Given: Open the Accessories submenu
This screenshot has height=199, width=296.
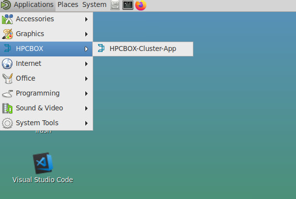Looking at the screenshot, I should tap(47, 19).
